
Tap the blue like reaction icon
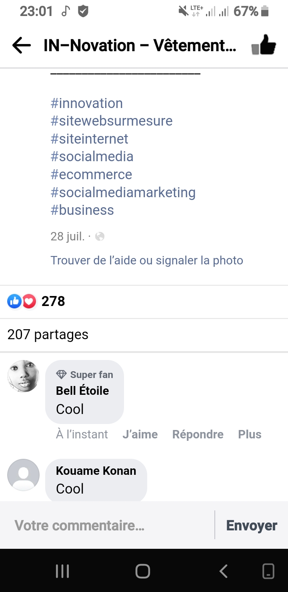point(14,301)
